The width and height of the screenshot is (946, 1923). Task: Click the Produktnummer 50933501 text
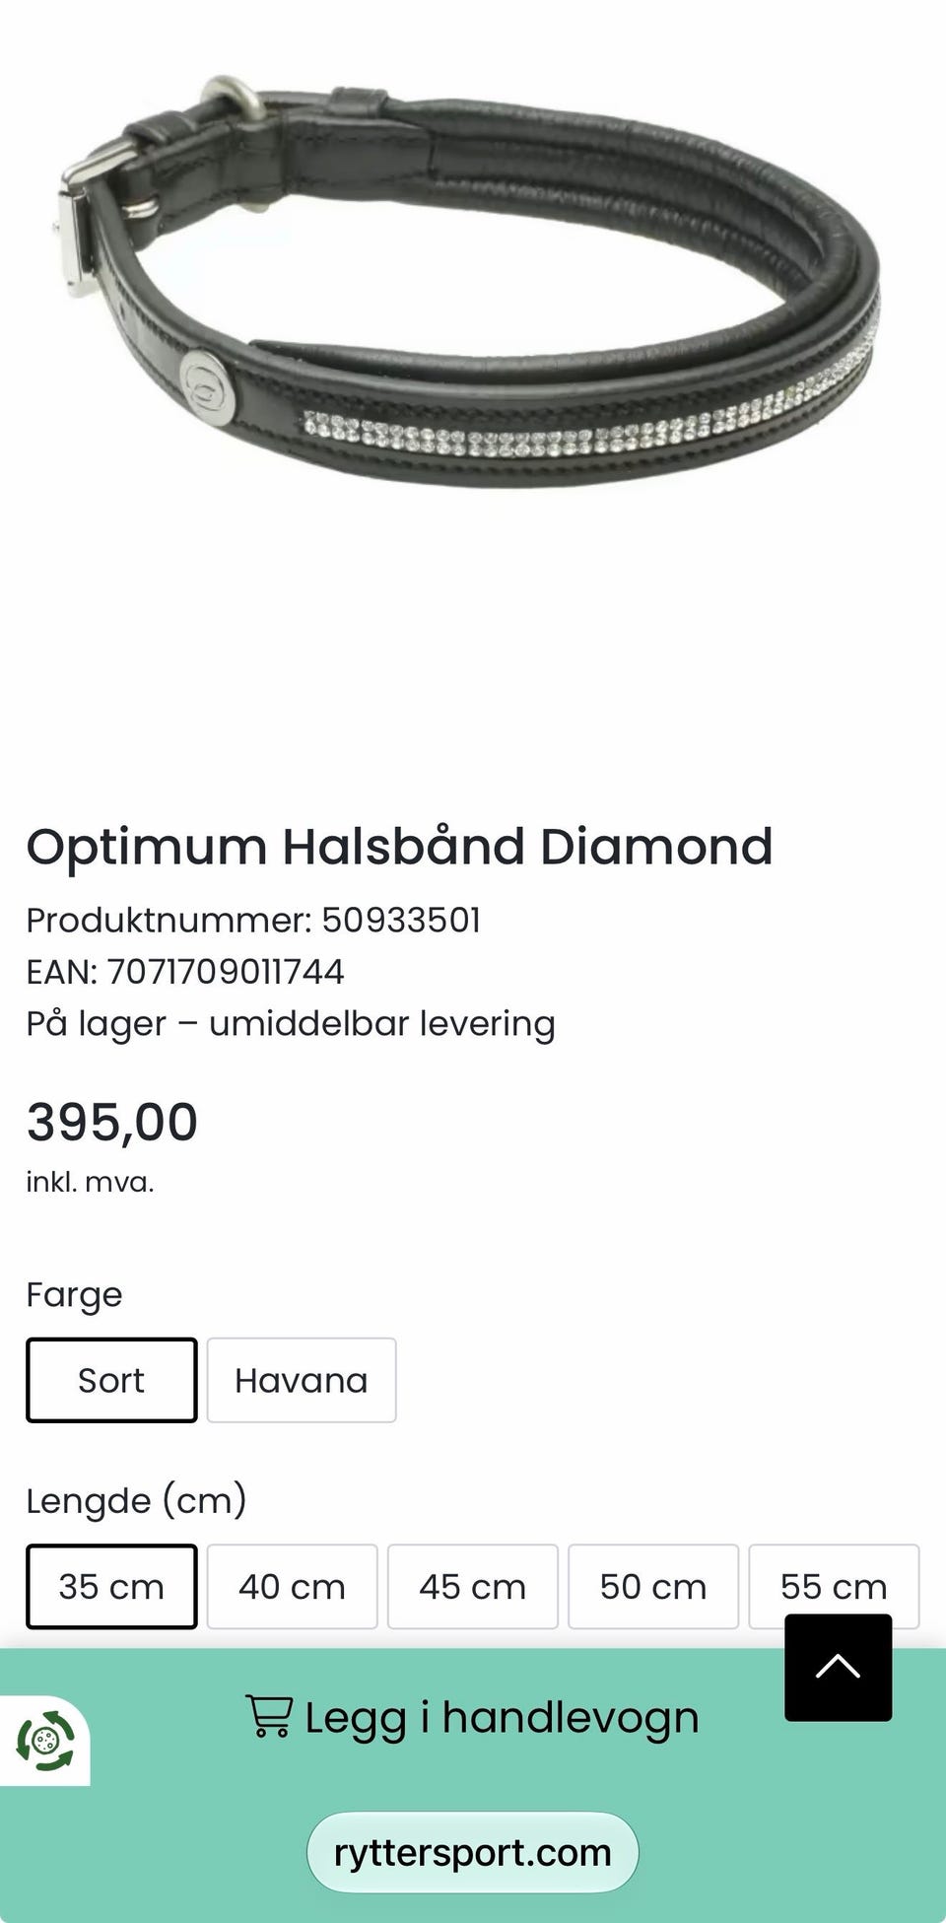[x=253, y=920]
